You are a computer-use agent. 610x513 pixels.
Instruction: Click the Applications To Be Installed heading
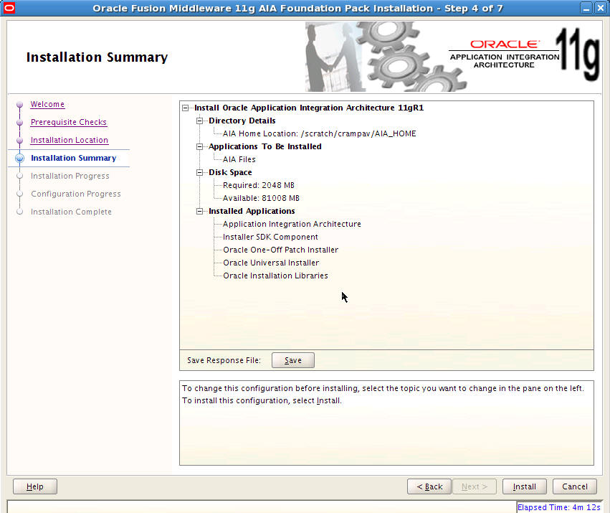[x=265, y=146]
